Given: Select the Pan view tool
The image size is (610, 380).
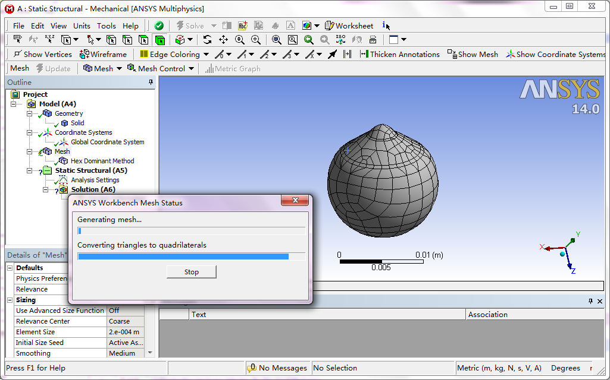Looking at the screenshot, I should 223,40.
